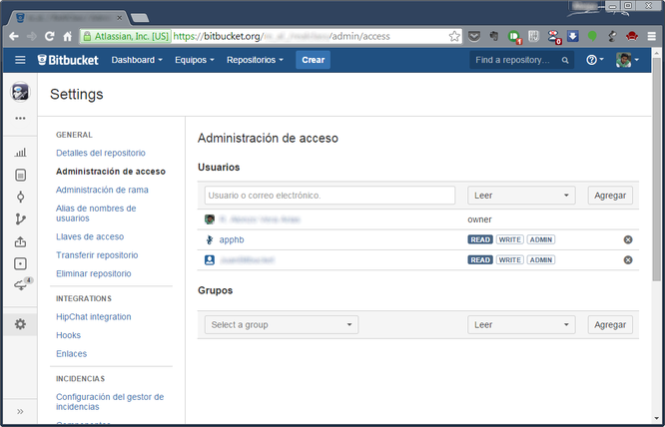Screen dimensions: 665x427
Task: Select Administración de acceso menu item
Action: point(111,172)
